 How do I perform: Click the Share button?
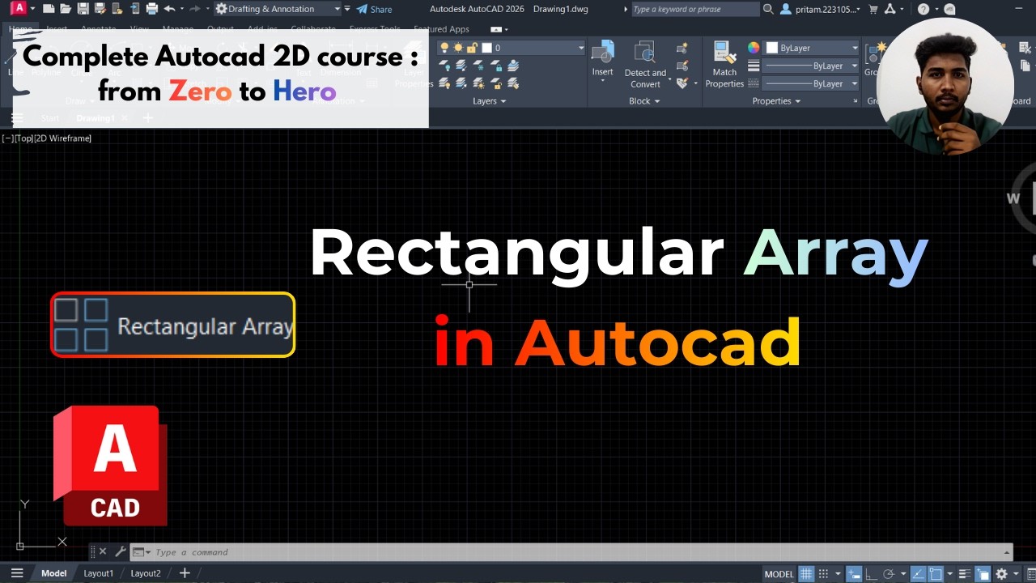click(x=373, y=9)
